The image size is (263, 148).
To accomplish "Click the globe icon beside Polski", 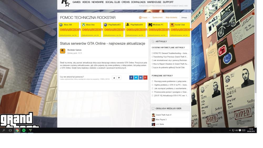I will (140, 17).
